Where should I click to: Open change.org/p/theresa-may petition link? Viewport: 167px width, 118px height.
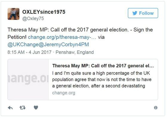pyautogui.click(x=62, y=37)
